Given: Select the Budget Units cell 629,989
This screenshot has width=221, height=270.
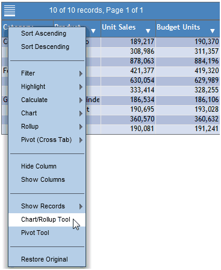Looking at the screenshot, I should pos(188,80).
